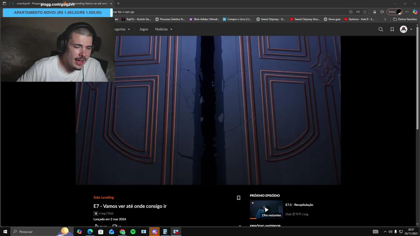This screenshot has width=420, height=236.
Task: Expand the bookmarks overflow chevron
Action: click(385, 19)
